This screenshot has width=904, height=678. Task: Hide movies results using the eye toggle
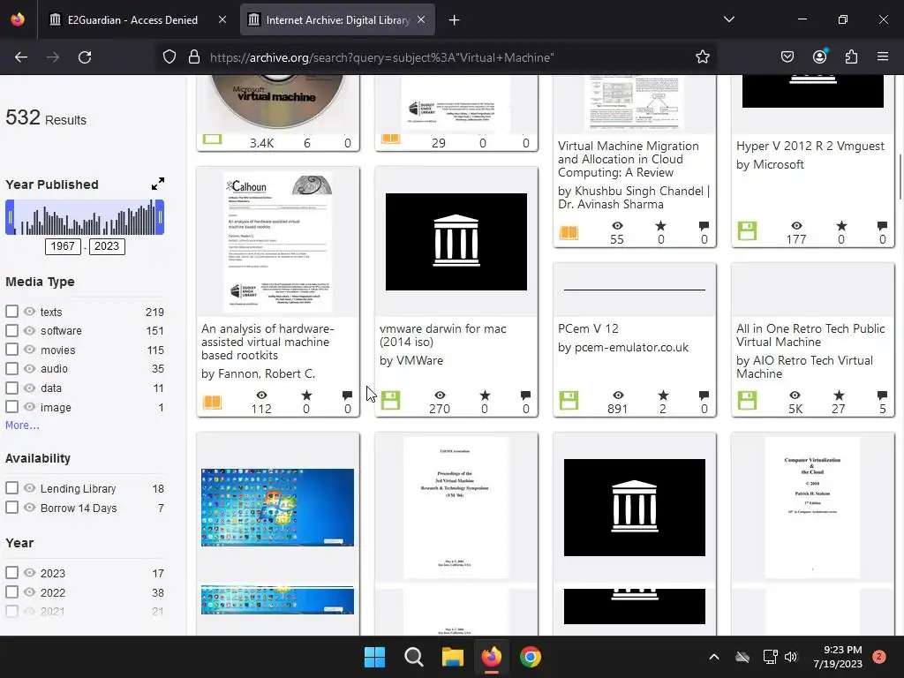tap(29, 350)
